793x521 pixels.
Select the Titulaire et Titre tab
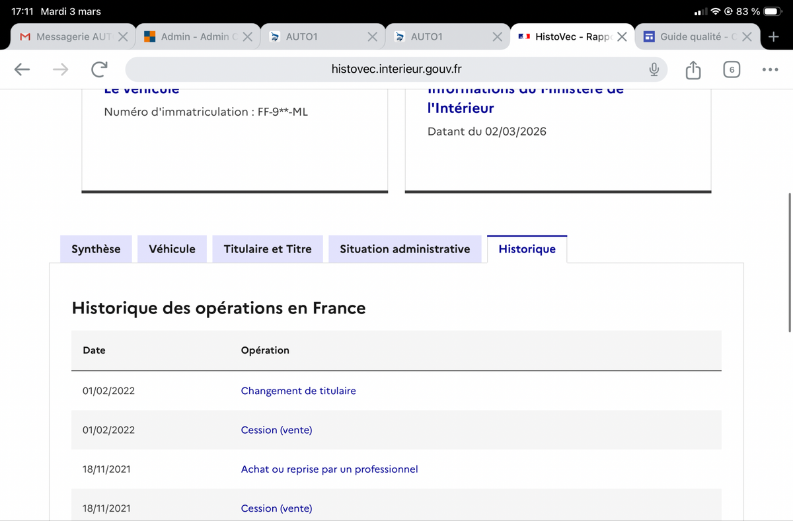[268, 249]
